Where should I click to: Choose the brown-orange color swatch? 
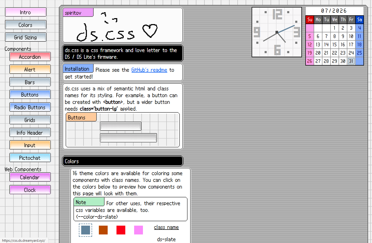tap(103, 230)
